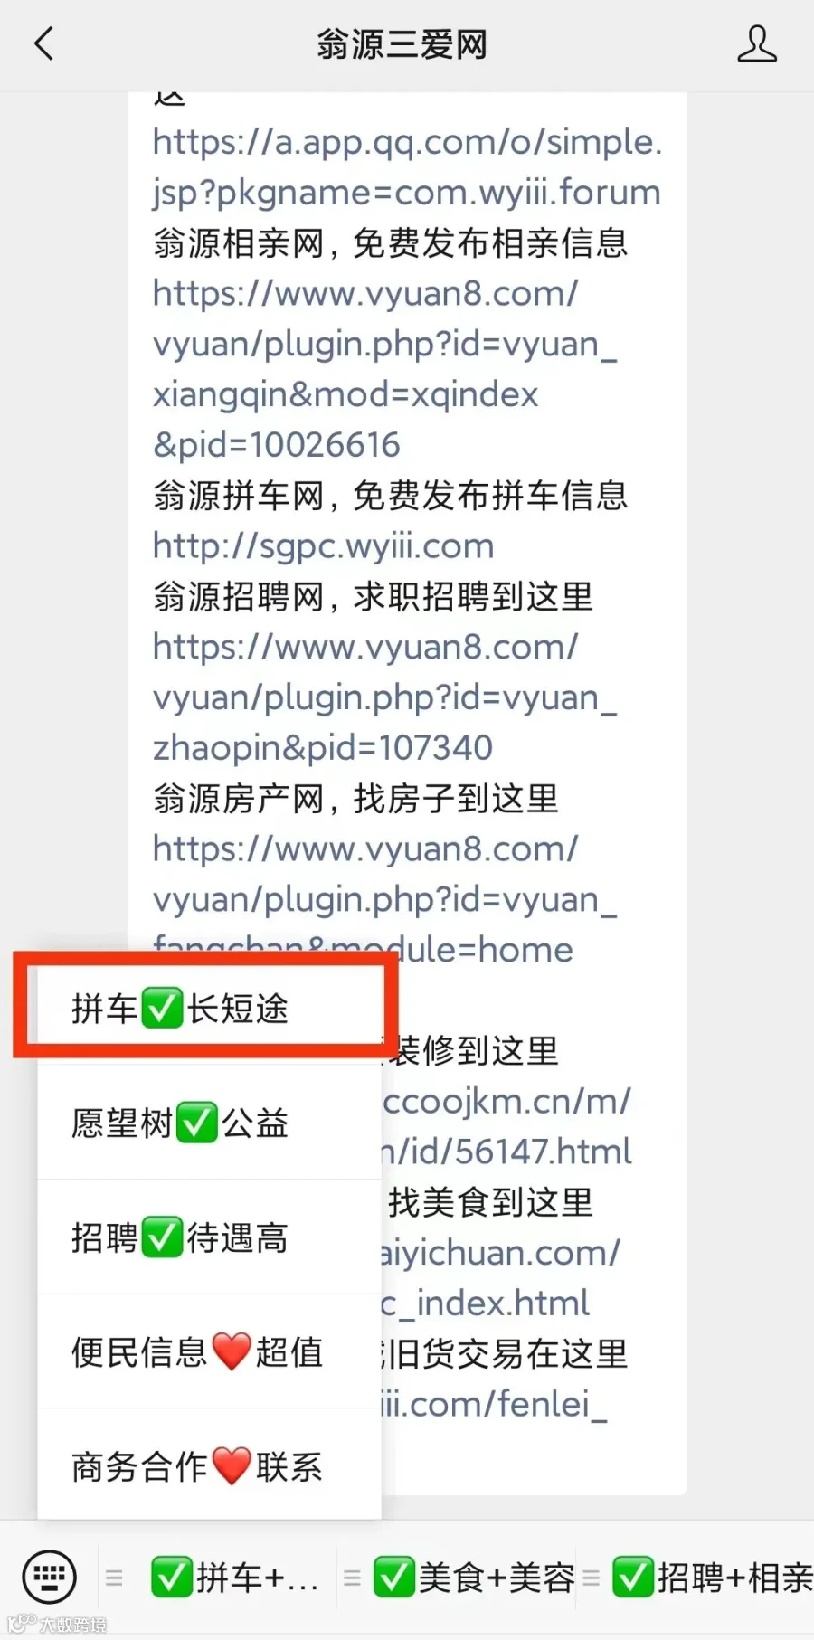Image resolution: width=814 pixels, height=1640 pixels.
Task: Open the xiangqin xqindex link
Action: point(385,369)
